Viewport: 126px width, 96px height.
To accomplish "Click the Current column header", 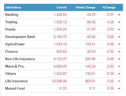I will coord(61,7).
